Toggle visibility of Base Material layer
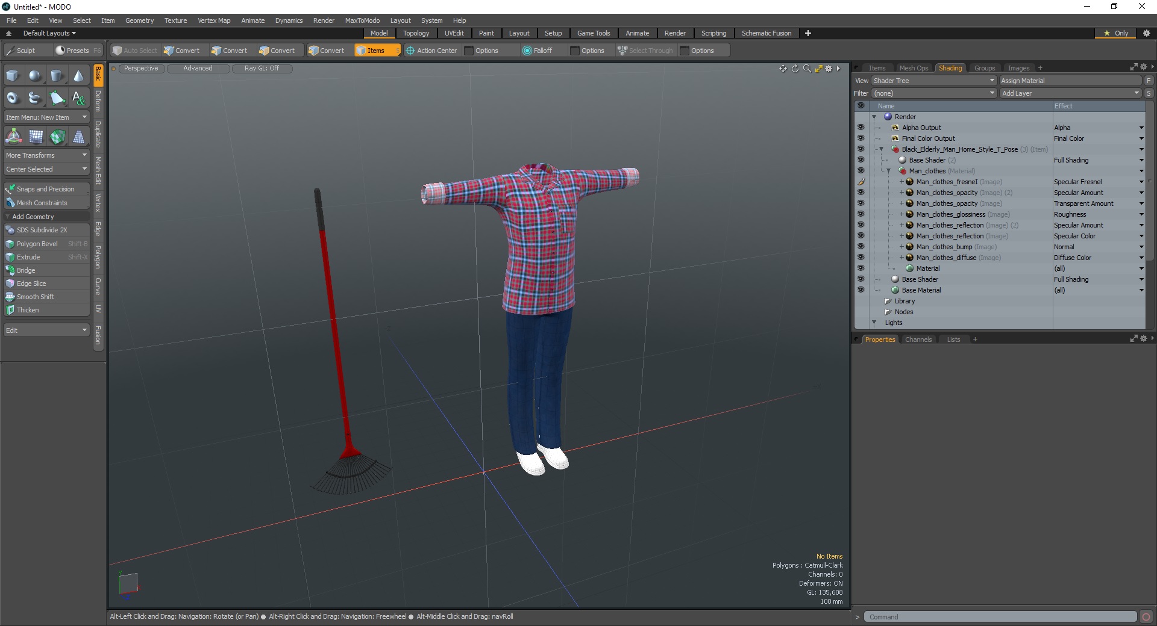Viewport: 1157px width, 626px height. point(861,290)
